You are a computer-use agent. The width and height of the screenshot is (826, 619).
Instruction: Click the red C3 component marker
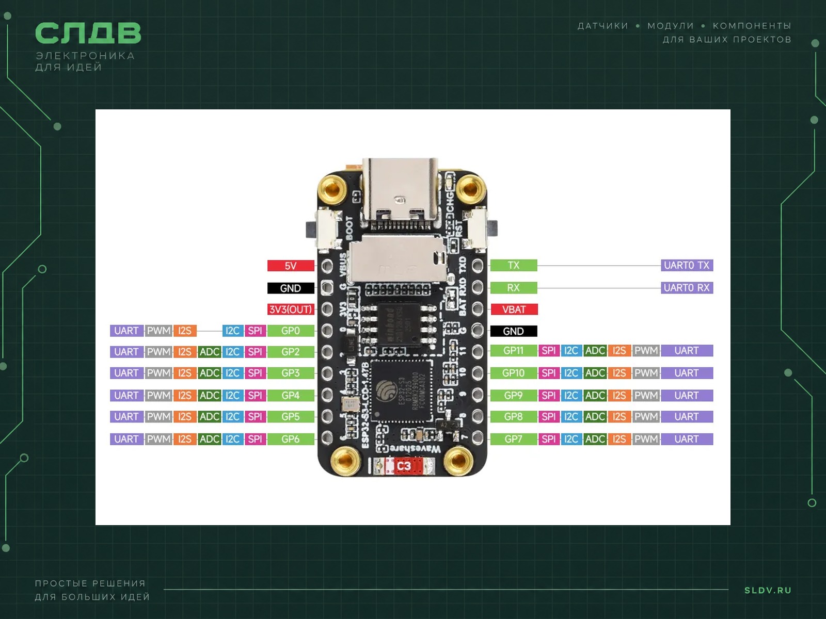pos(404,466)
